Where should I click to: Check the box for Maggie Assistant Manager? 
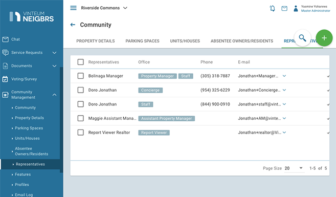point(81,118)
